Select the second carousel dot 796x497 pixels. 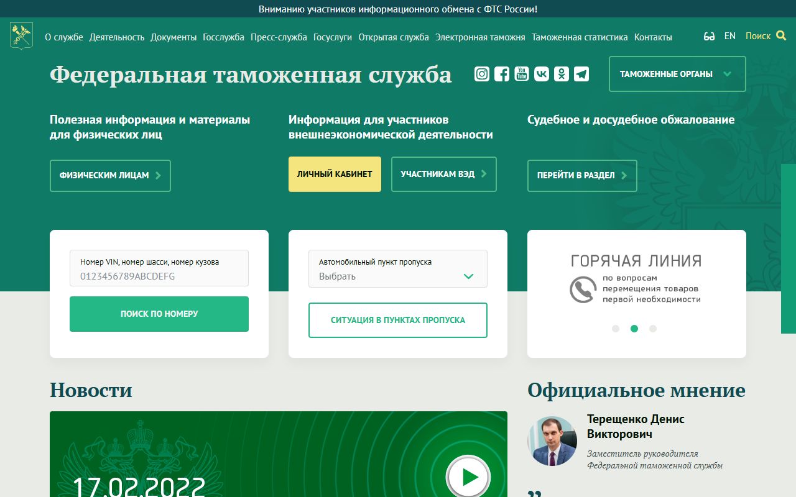[634, 329]
